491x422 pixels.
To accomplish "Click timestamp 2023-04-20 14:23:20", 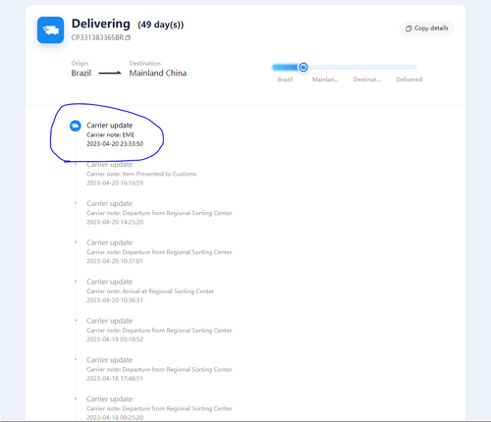I will coord(115,222).
